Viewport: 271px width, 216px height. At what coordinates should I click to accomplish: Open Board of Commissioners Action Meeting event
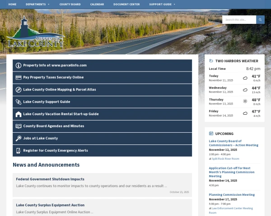tap(234, 143)
